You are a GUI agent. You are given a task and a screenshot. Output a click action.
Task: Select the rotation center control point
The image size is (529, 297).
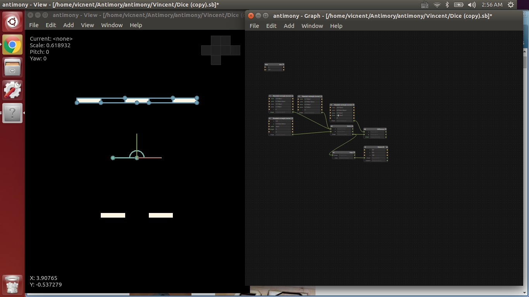(x=137, y=158)
